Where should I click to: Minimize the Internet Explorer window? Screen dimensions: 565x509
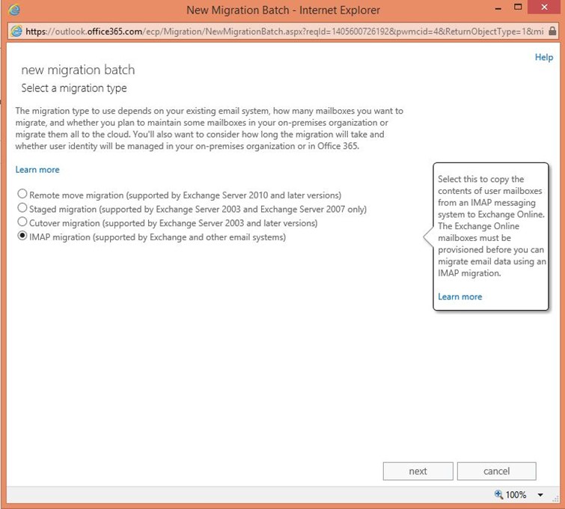(498, 8)
